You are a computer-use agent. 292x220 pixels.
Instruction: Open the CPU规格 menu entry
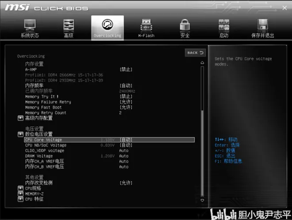pyautogui.click(x=33, y=188)
